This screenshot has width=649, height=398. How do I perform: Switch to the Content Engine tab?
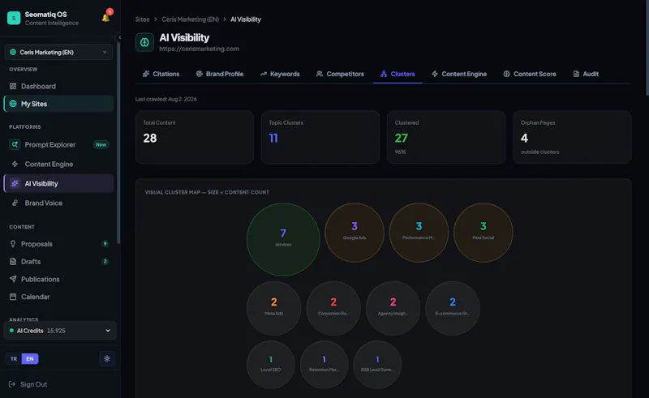click(459, 74)
